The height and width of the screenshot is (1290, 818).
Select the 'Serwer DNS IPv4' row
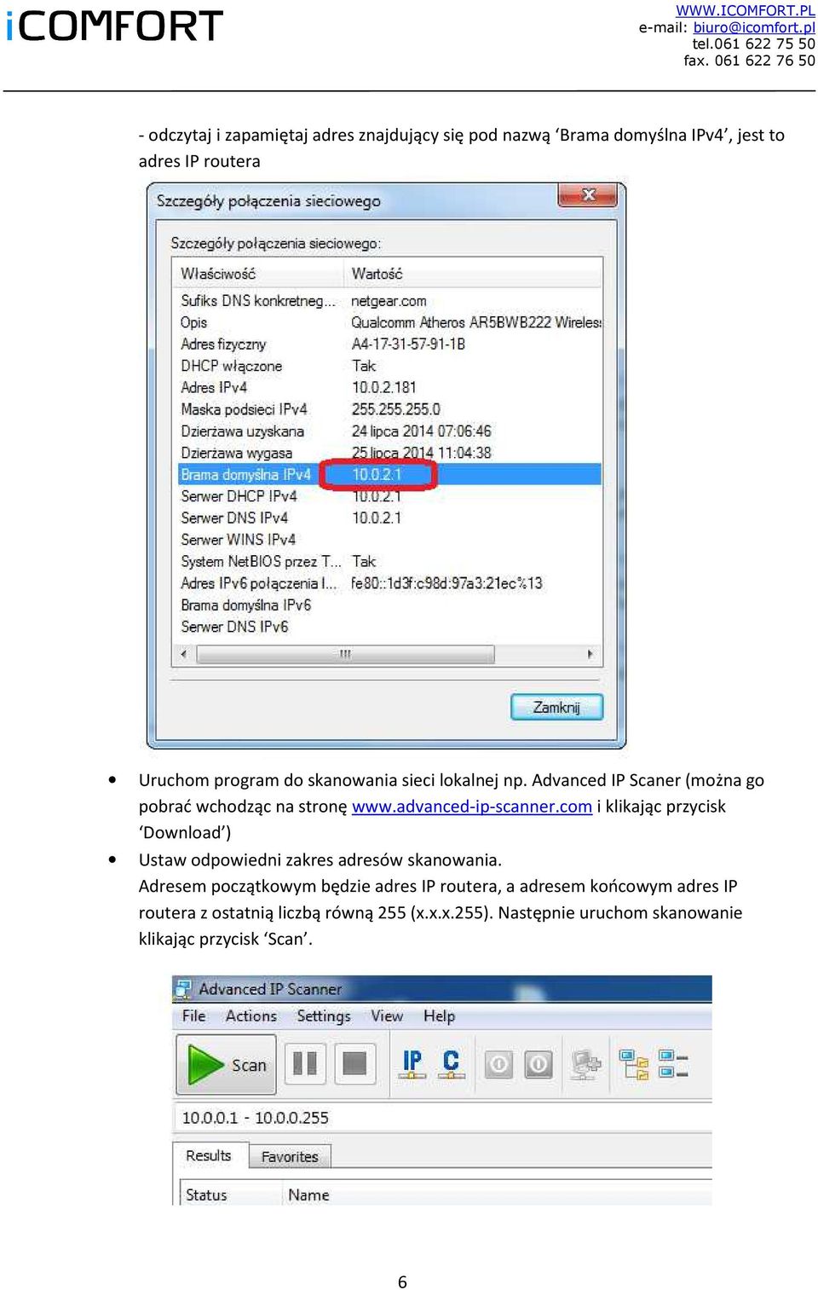388,518
